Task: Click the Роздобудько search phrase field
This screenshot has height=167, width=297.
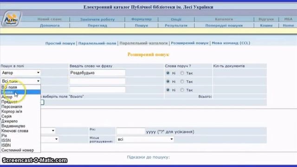Action: tap(97, 73)
